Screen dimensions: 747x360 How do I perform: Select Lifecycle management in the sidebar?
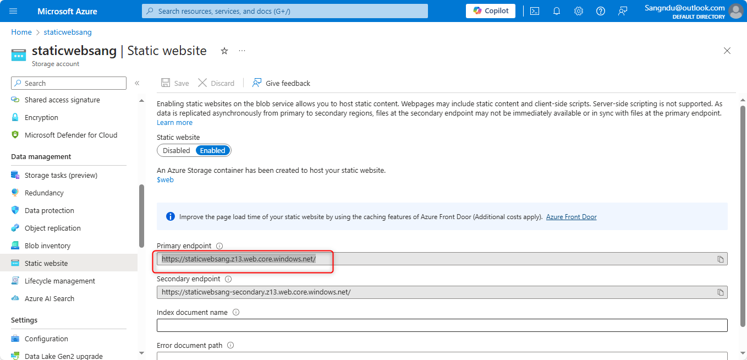[x=59, y=281]
